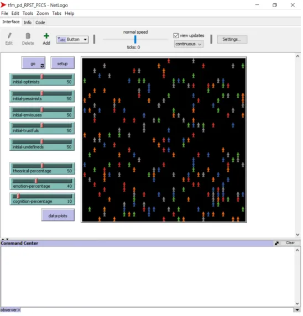The width and height of the screenshot is (303, 316).
Task: Toggle the view updates checkbox
Action: tap(176, 35)
